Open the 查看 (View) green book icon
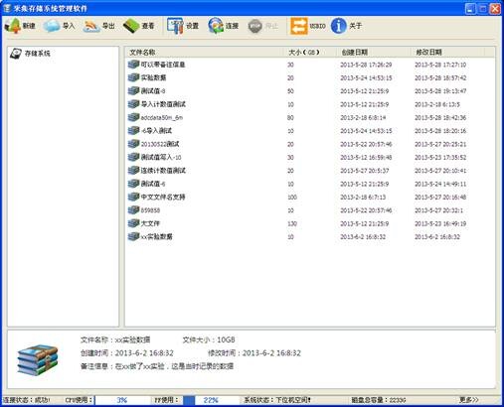Image resolution: width=504 pixels, height=407 pixels. point(131,26)
